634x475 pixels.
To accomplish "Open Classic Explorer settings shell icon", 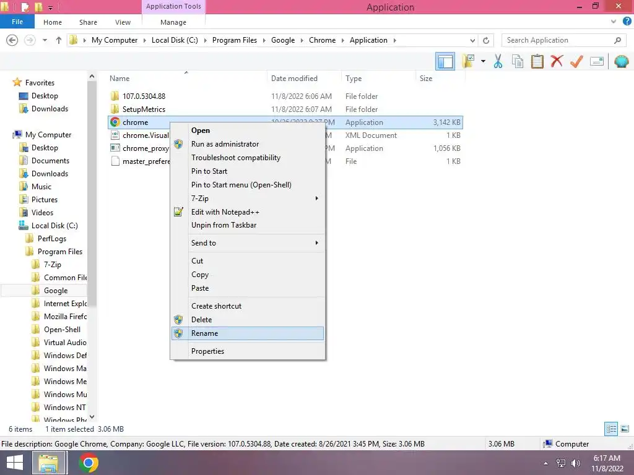I will coord(621,62).
